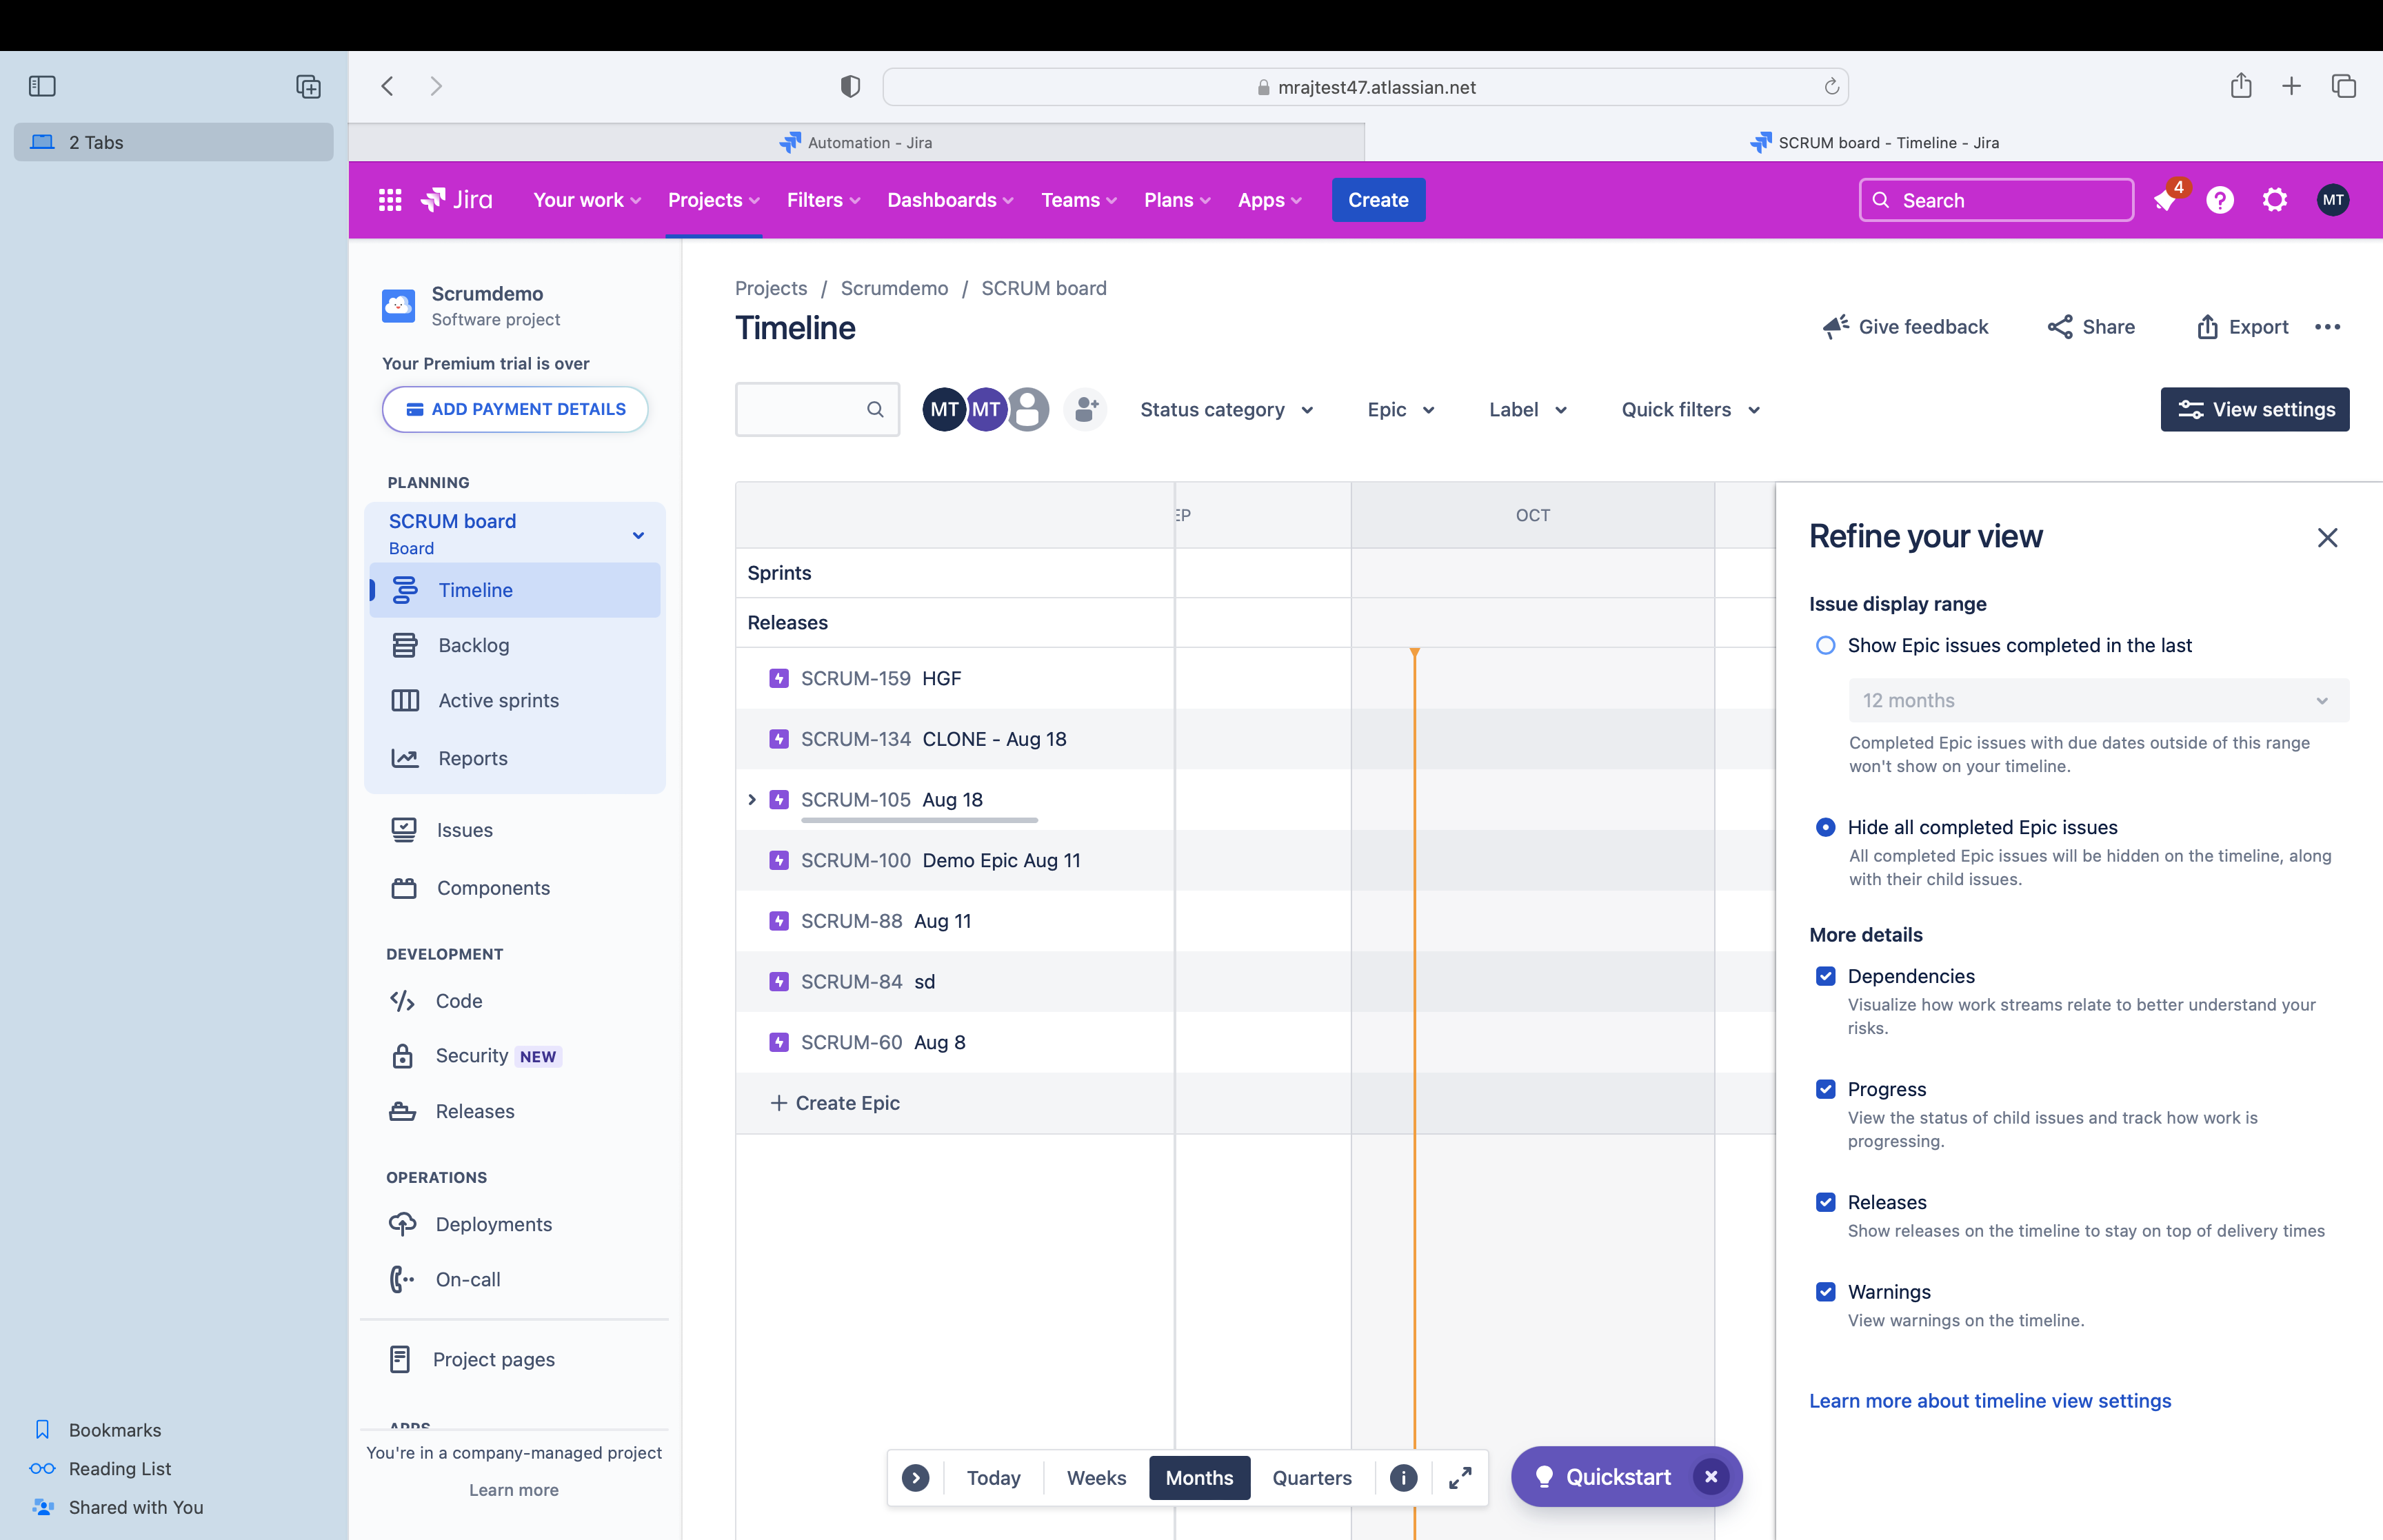This screenshot has width=2383, height=1540.
Task: Open the Jira app switcher grid
Action: point(389,200)
